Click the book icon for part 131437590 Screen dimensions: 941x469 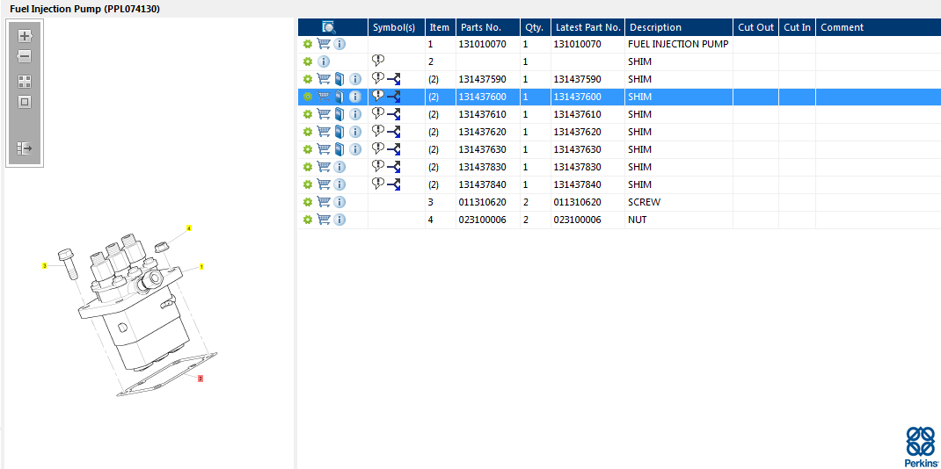click(x=339, y=79)
